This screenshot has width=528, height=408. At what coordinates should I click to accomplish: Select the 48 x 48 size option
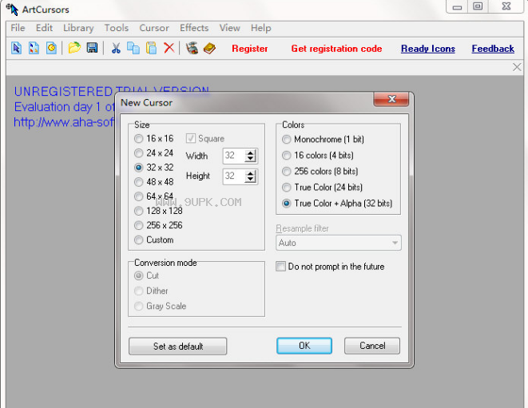pos(153,182)
